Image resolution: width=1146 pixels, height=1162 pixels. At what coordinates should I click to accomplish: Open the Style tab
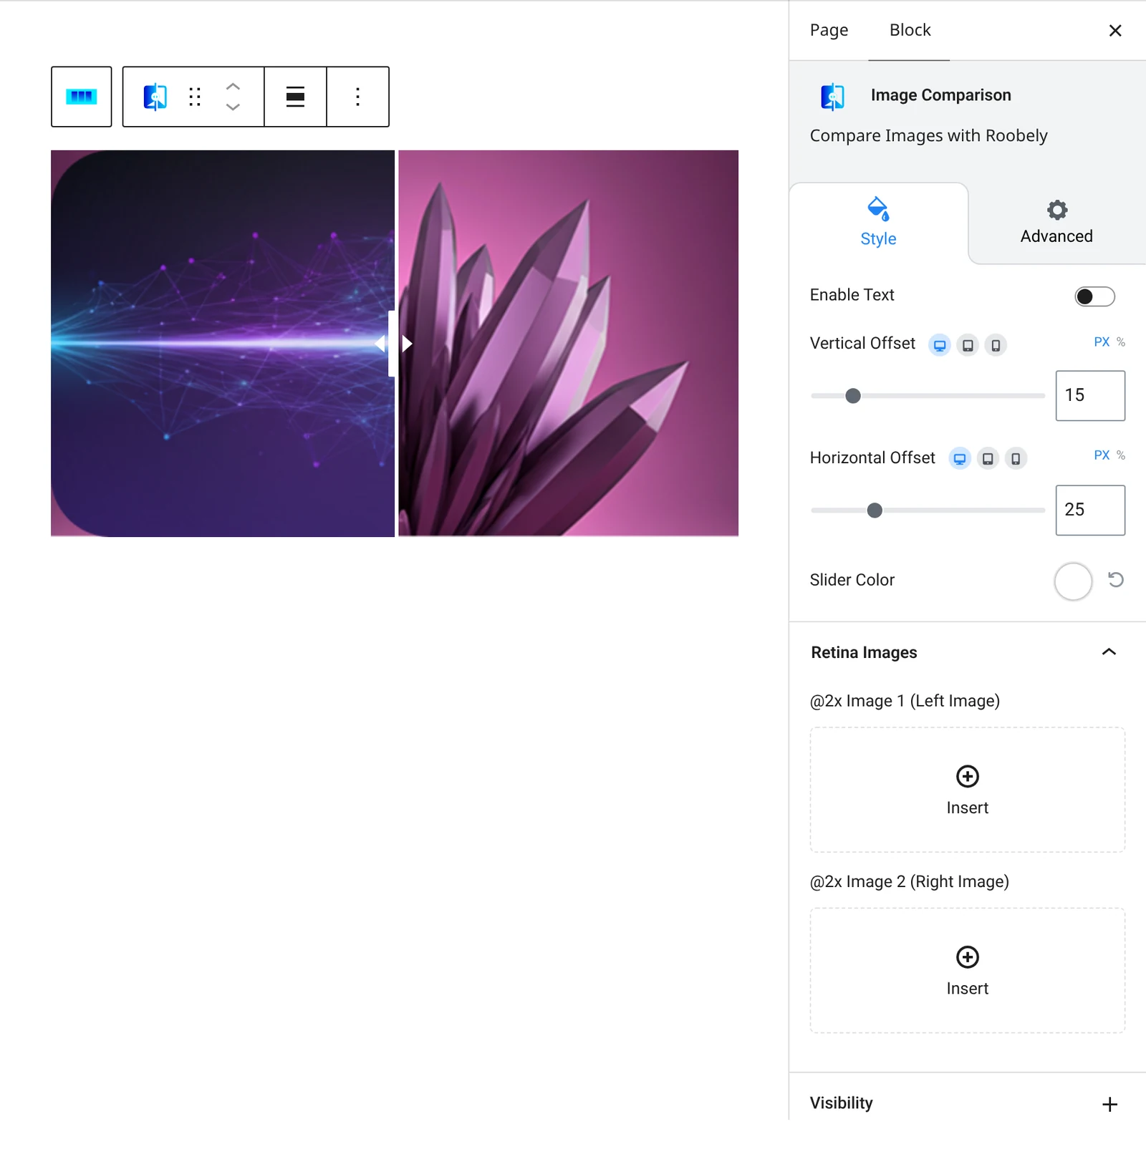pos(878,223)
